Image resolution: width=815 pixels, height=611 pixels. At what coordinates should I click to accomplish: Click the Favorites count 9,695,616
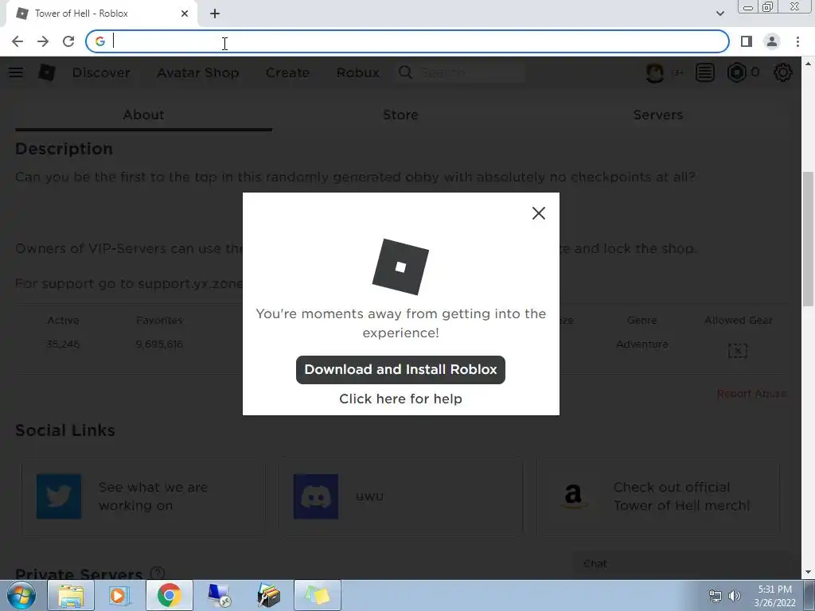[x=159, y=344]
